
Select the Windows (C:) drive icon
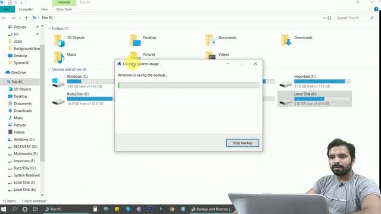[58, 83]
